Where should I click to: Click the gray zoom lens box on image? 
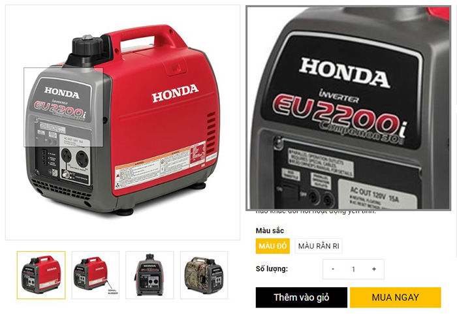point(63,107)
